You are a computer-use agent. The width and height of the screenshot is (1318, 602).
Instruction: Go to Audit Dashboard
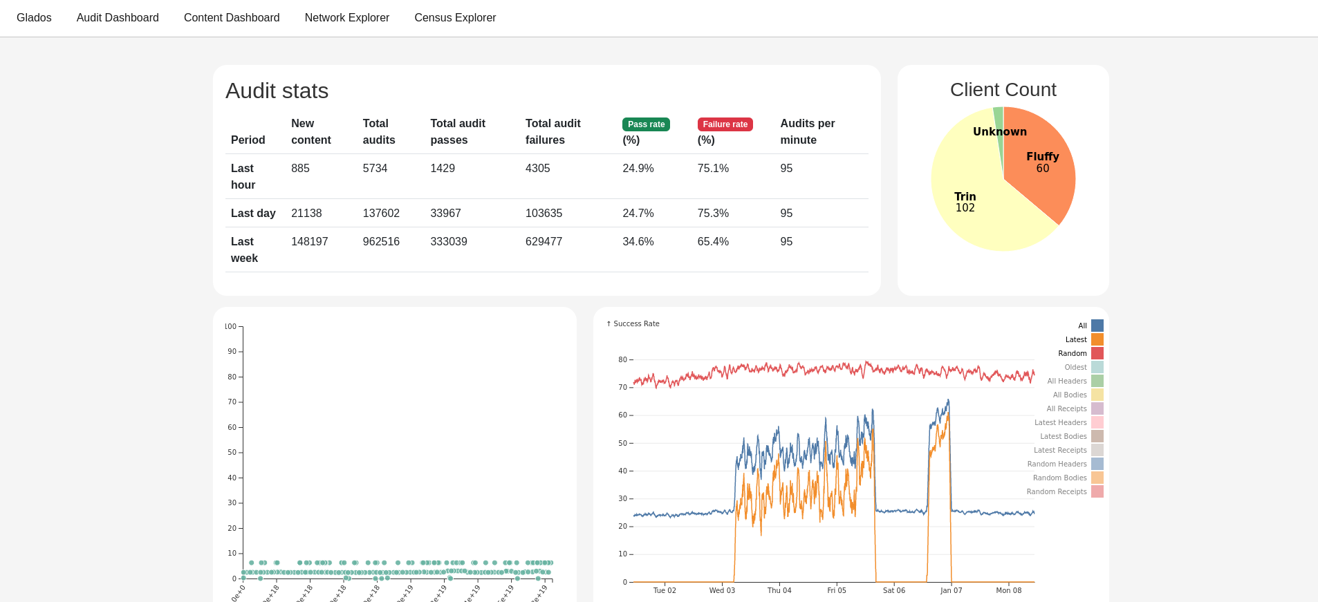pyautogui.click(x=118, y=18)
